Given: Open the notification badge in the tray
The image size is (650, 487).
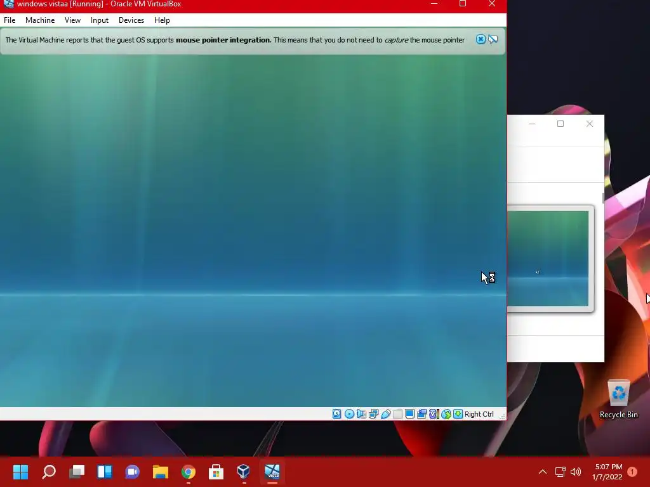Looking at the screenshot, I should click(x=632, y=471).
